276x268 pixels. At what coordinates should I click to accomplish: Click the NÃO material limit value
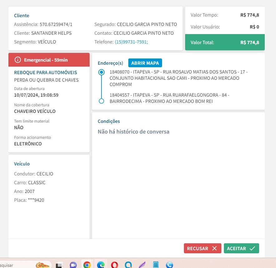[19, 128]
